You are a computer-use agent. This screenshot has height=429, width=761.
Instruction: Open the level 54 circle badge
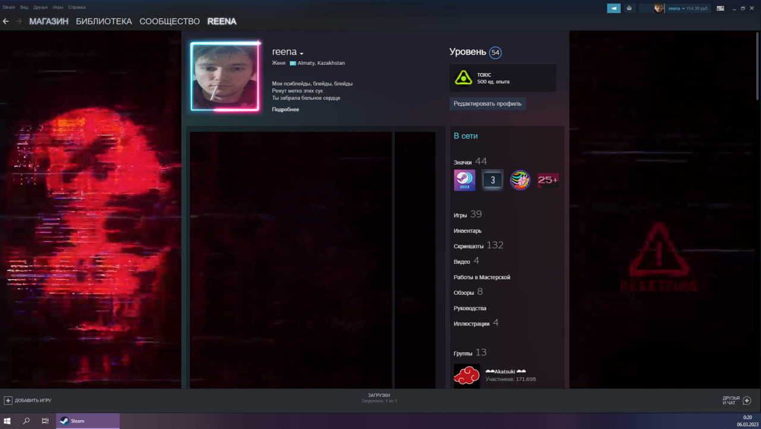pos(495,52)
